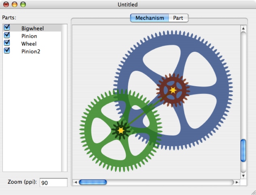Click the Zoom (ppi) input field
256x195 pixels.
(53, 182)
